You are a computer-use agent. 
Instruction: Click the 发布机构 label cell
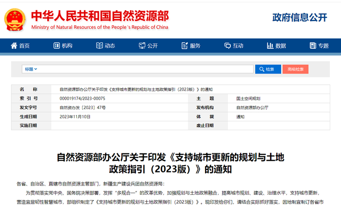pyautogui.click(x=208, y=108)
